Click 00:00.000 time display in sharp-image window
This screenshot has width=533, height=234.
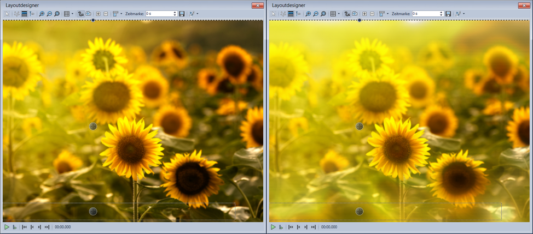coord(62,227)
